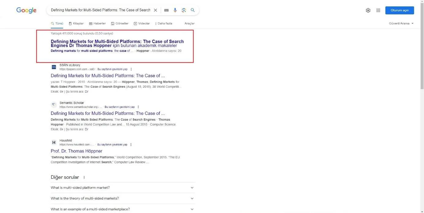
Task: Switch to Kitaplar tab
Action: click(x=76, y=24)
